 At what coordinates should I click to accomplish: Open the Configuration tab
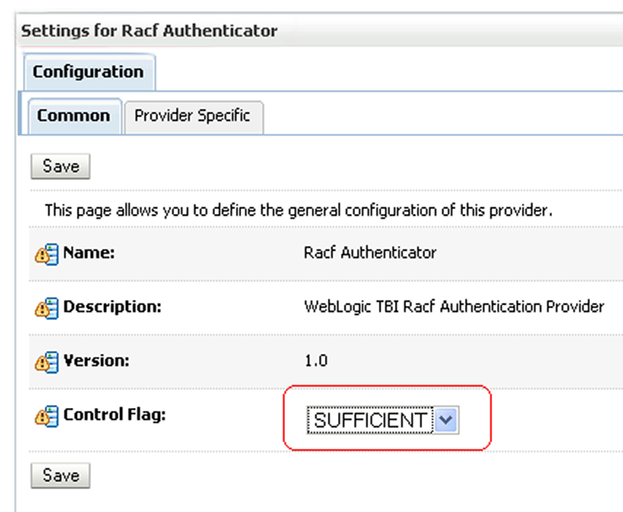tap(89, 72)
